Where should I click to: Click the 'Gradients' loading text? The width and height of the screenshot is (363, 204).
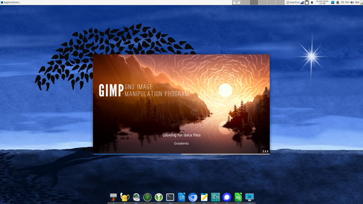pos(181,143)
